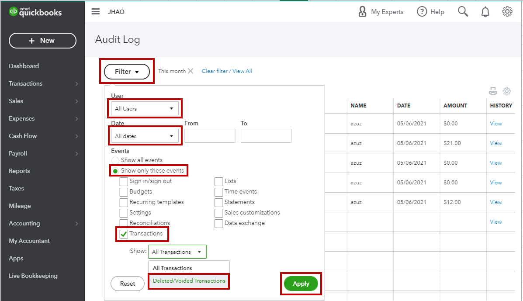Check the Lists events checkbox
523x301 pixels.
tap(218, 181)
